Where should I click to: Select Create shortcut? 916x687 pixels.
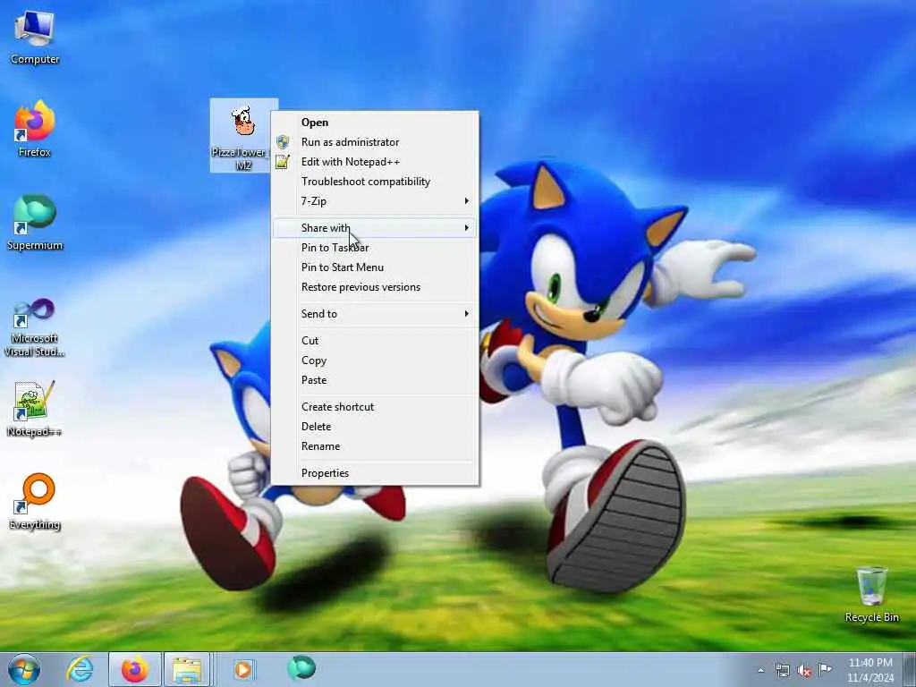[x=375, y=407]
